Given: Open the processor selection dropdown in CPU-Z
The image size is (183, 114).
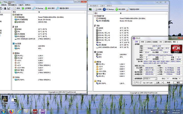Looking at the screenshot, I should (x=150, y=79).
